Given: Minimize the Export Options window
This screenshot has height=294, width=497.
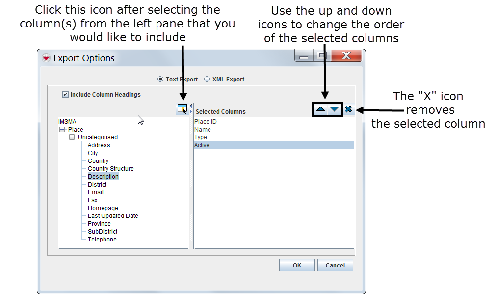Looking at the screenshot, I should pos(304,56).
